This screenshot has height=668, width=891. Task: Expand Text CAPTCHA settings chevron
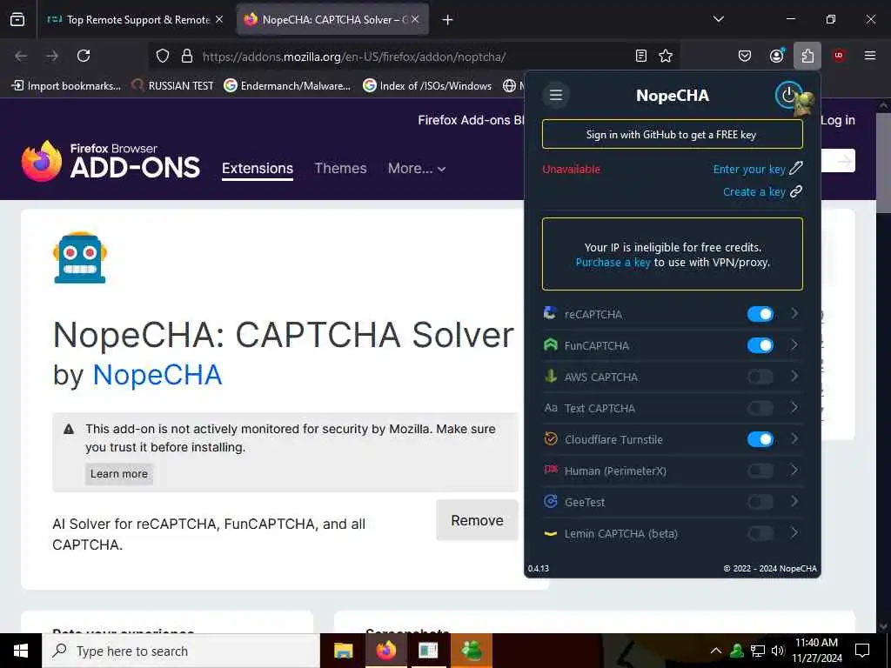pyautogui.click(x=794, y=407)
